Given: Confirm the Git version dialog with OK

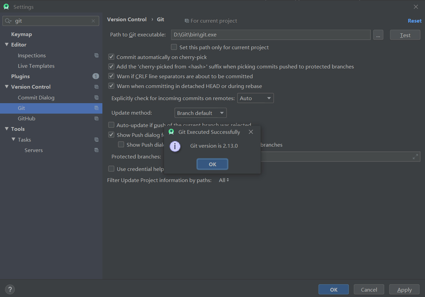Looking at the screenshot, I should click(x=212, y=164).
